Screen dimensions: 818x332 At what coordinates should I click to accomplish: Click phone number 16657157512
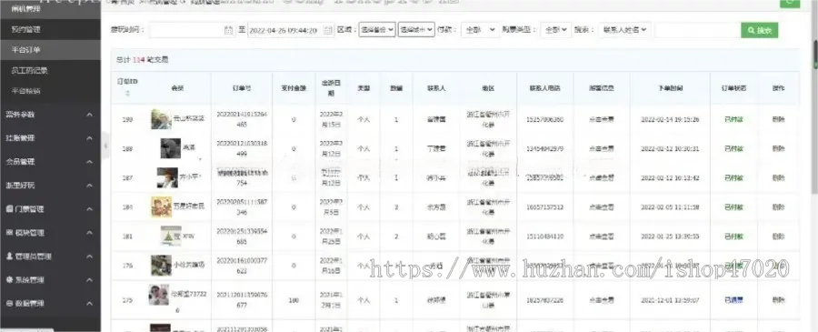(545, 206)
